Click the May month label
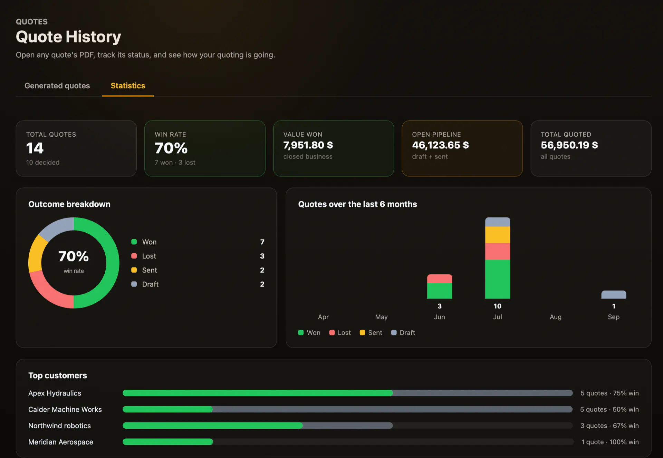 click(381, 317)
